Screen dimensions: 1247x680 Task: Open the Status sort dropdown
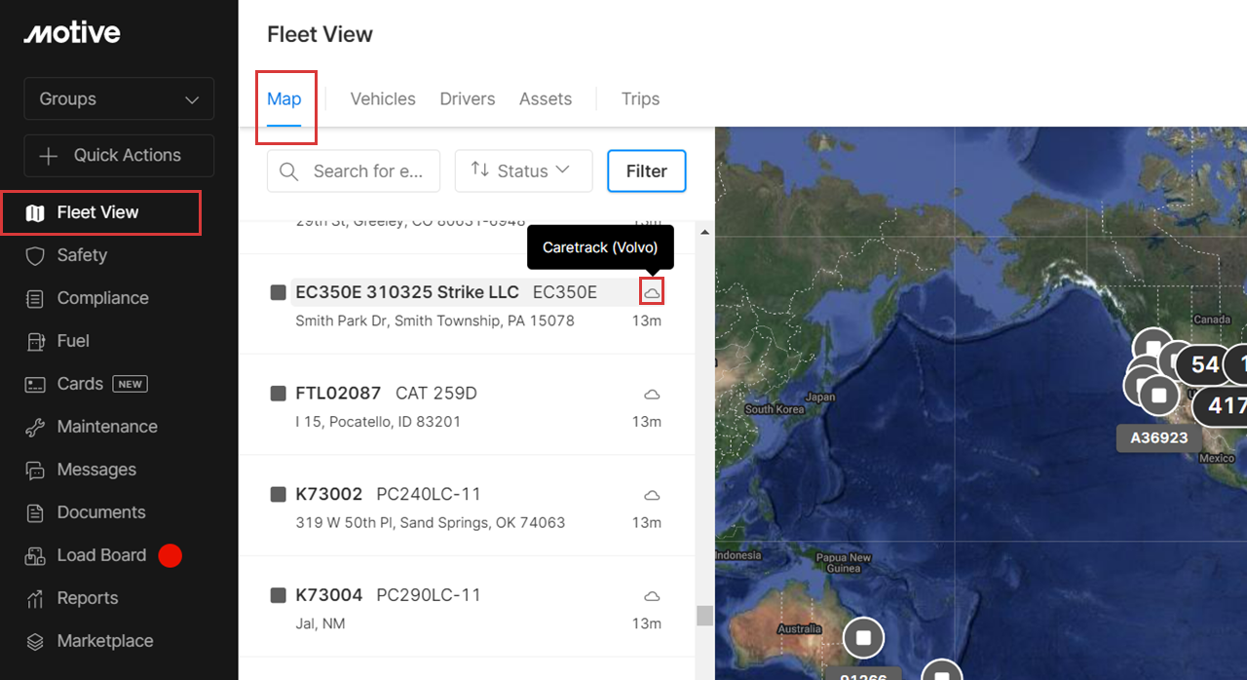(x=523, y=170)
